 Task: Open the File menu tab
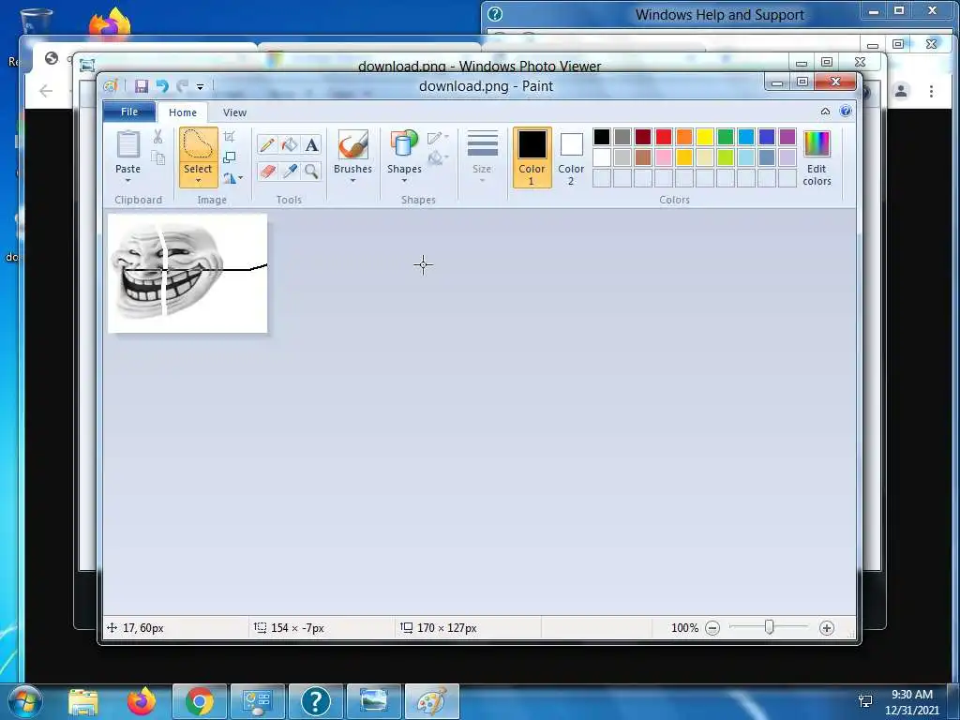[129, 112]
